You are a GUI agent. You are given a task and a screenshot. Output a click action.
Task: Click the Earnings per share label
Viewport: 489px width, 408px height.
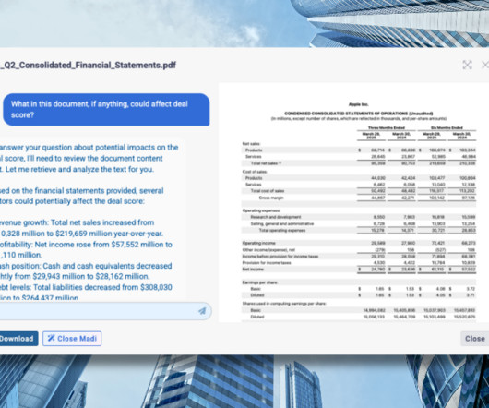260,282
